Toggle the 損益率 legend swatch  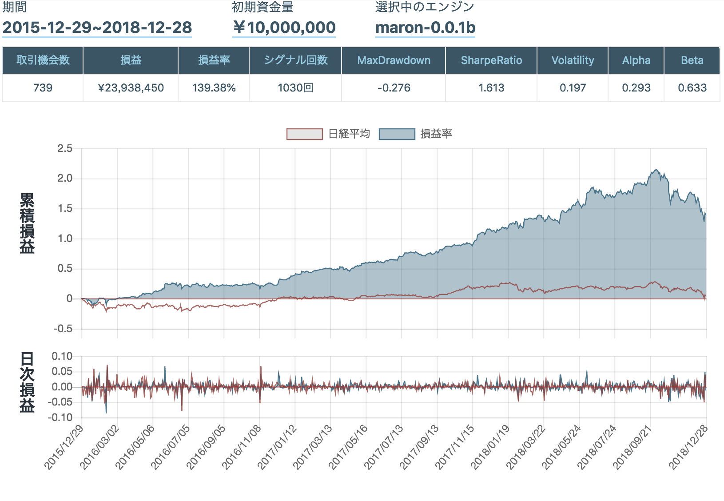coord(397,134)
